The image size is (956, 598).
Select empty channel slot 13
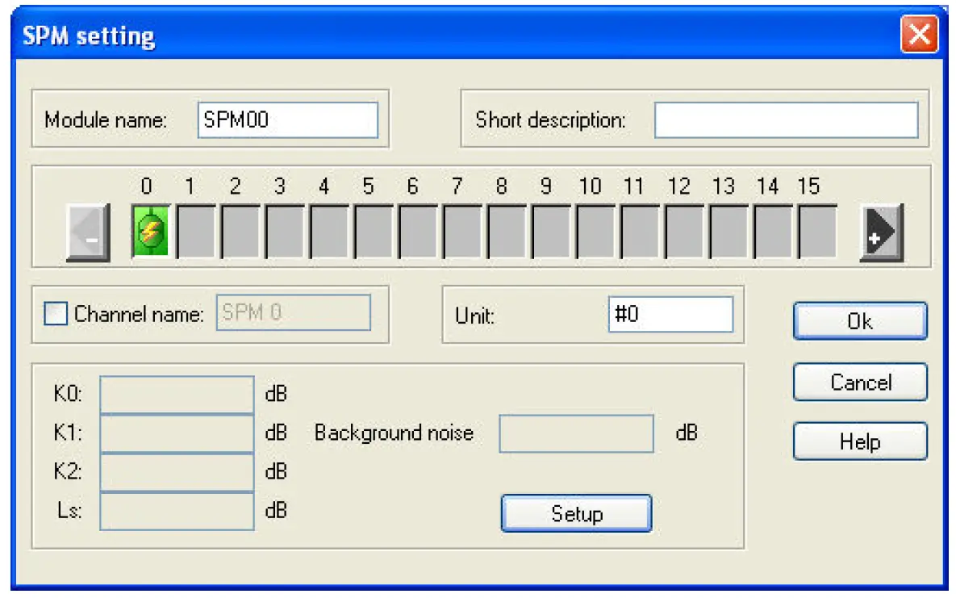pos(729,232)
